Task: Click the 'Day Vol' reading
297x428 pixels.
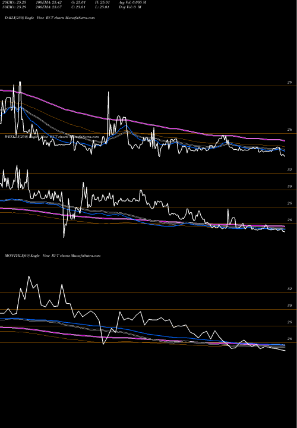Action: click(x=130, y=7)
